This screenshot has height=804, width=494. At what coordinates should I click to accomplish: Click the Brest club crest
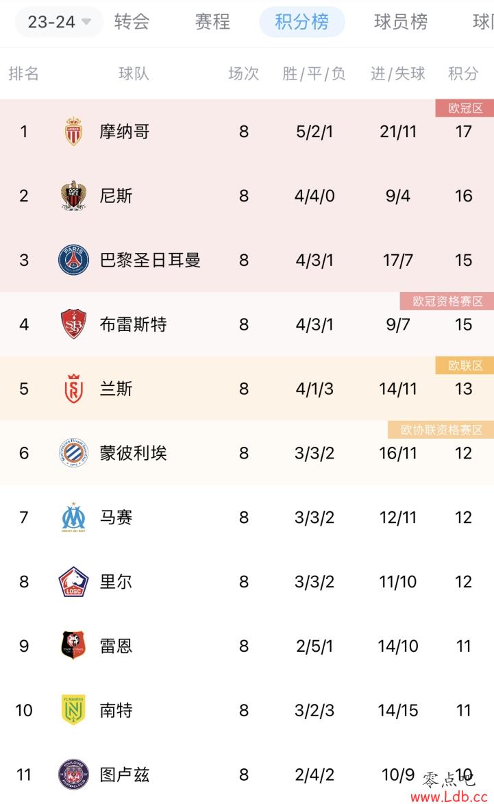pos(73,325)
